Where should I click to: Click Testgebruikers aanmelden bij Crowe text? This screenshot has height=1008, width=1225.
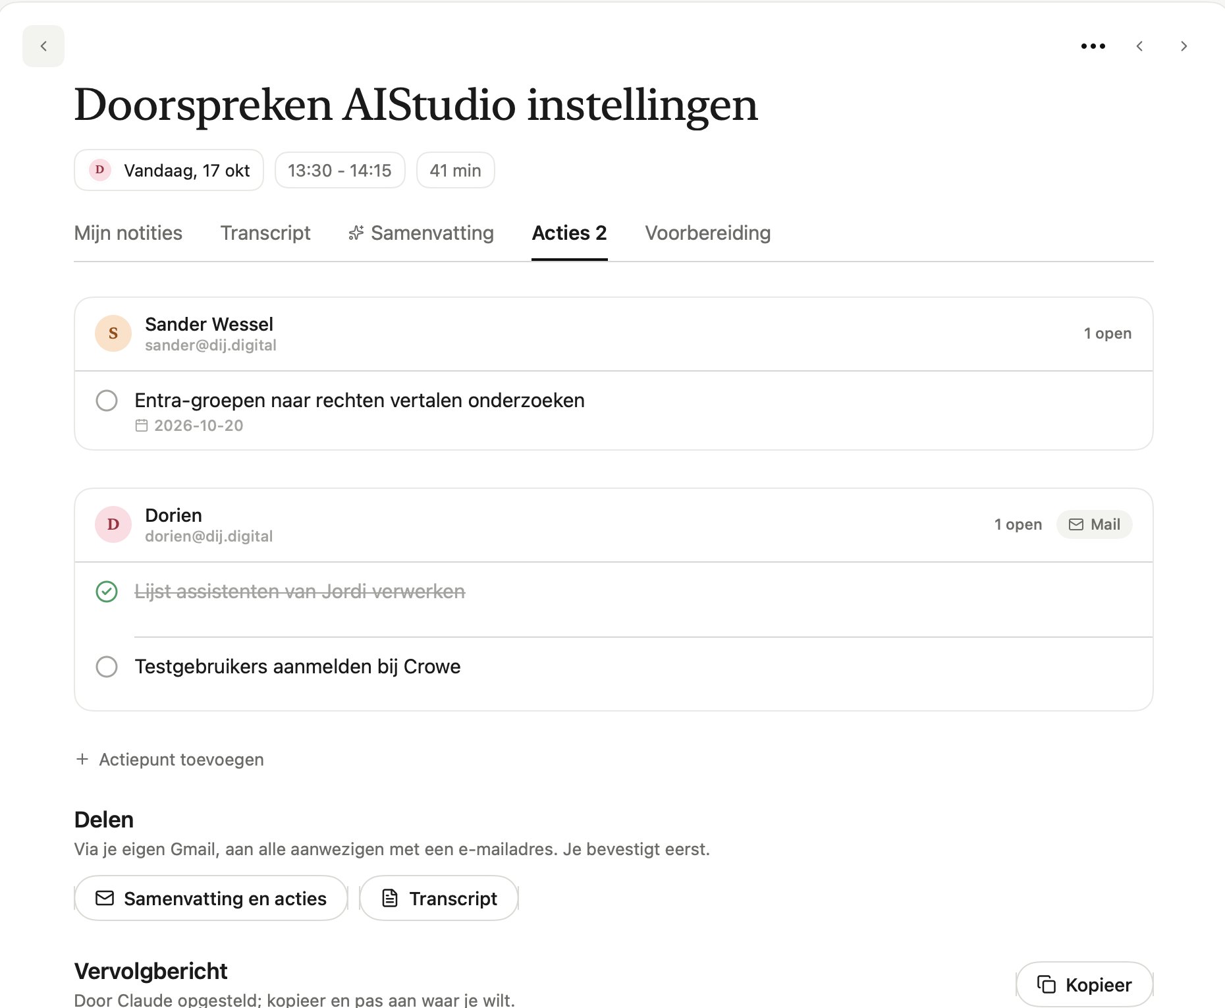[298, 667]
